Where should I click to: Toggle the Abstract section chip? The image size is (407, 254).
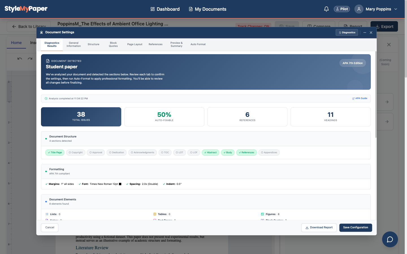coord(211,152)
